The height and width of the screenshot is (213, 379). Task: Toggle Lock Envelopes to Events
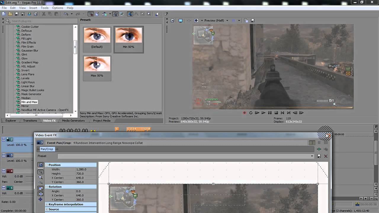115,14
